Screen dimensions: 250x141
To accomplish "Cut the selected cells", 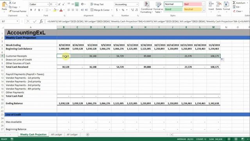I will 12,3.
